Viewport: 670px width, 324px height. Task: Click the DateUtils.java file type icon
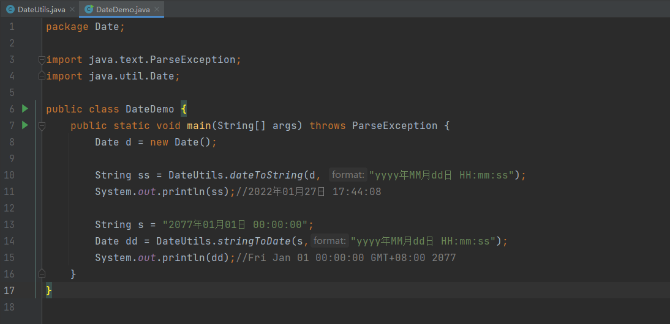10,10
